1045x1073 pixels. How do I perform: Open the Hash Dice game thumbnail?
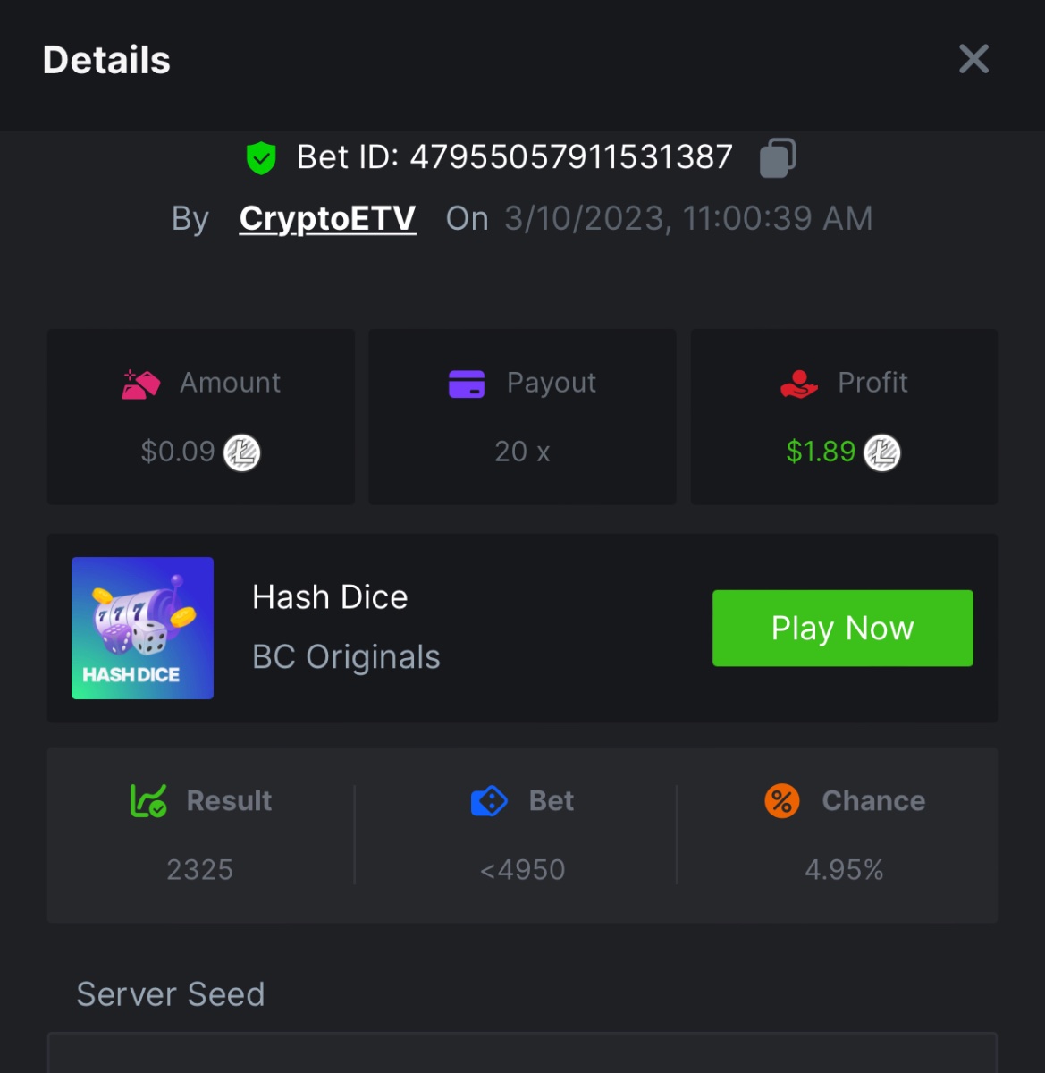142,628
